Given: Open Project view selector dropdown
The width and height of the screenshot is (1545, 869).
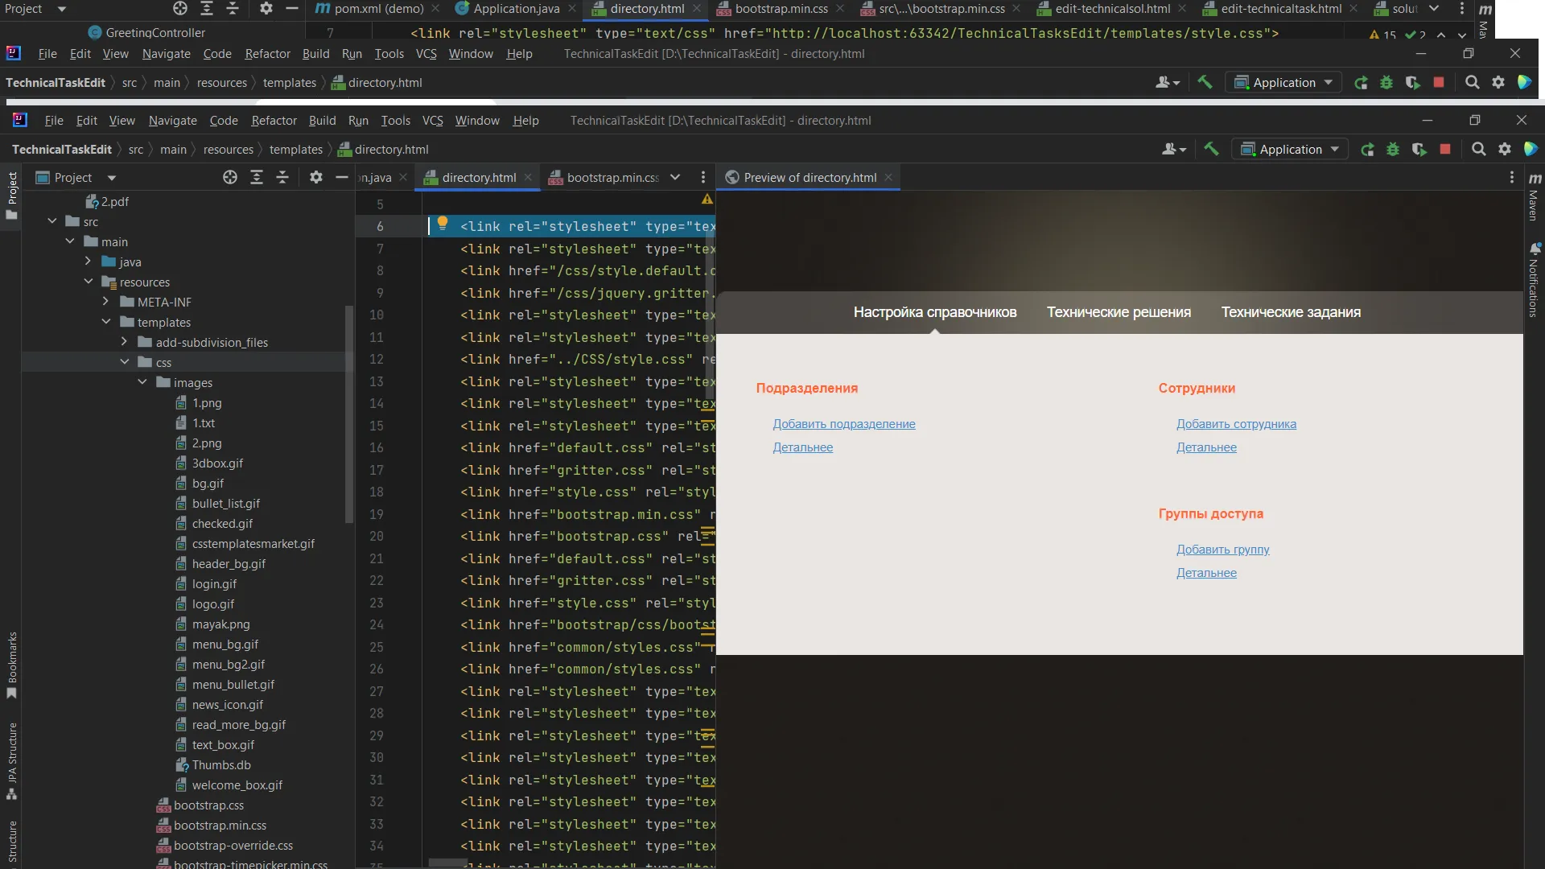Looking at the screenshot, I should pyautogui.click(x=77, y=178).
